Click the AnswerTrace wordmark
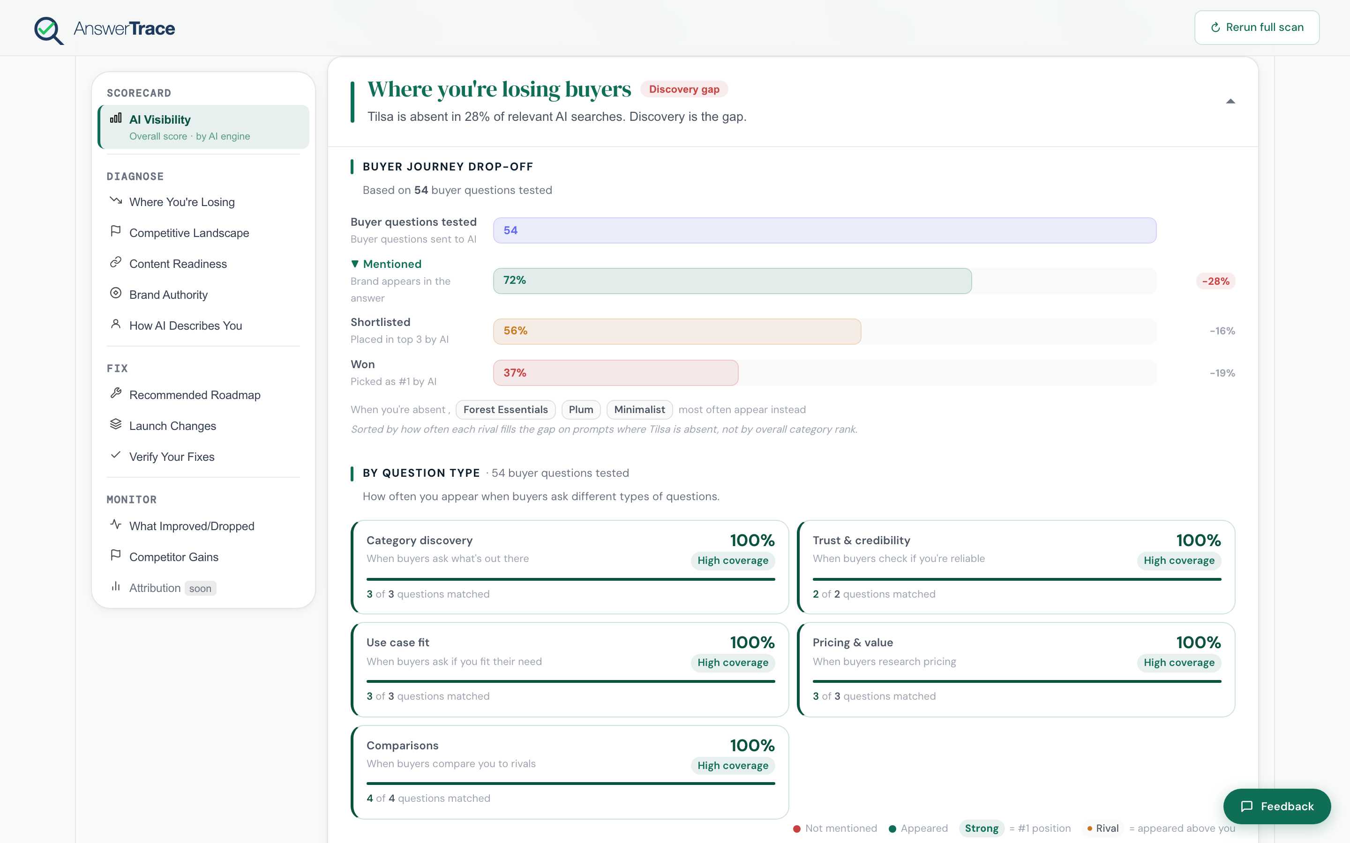 coord(124,29)
